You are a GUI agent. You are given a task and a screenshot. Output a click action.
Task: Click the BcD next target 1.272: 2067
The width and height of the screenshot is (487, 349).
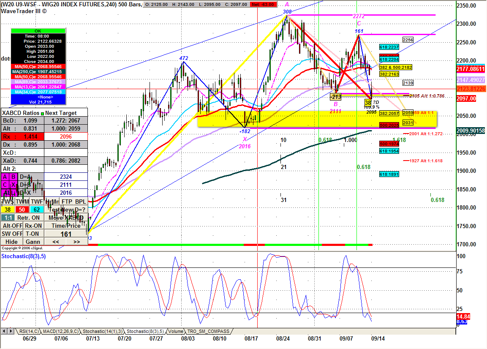click(x=66, y=120)
